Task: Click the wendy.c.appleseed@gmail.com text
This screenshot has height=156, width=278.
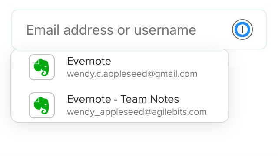Action: (132, 74)
